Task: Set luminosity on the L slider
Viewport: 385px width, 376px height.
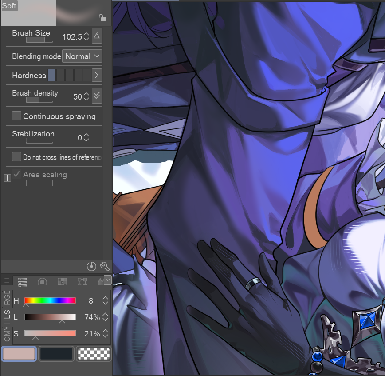Action: (50, 317)
